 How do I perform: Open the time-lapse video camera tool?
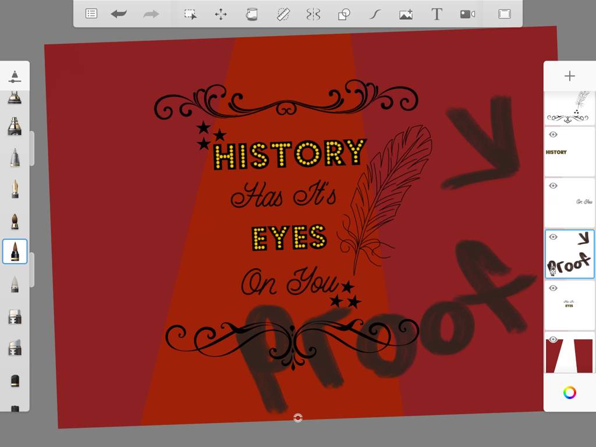coord(467,14)
